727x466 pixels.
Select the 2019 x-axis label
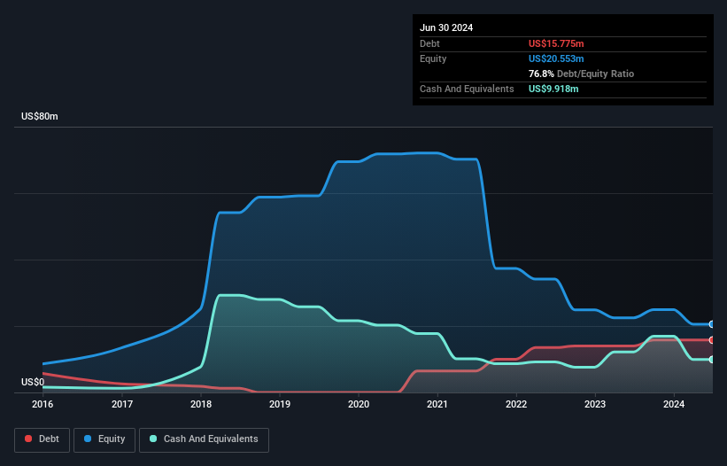coord(280,404)
